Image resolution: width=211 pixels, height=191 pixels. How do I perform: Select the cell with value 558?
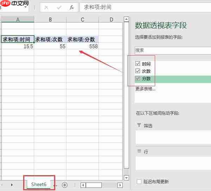(x=83, y=46)
